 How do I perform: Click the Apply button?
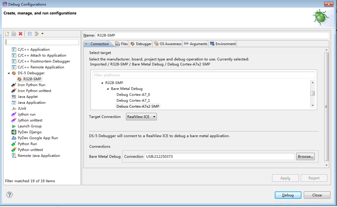tap(285, 178)
